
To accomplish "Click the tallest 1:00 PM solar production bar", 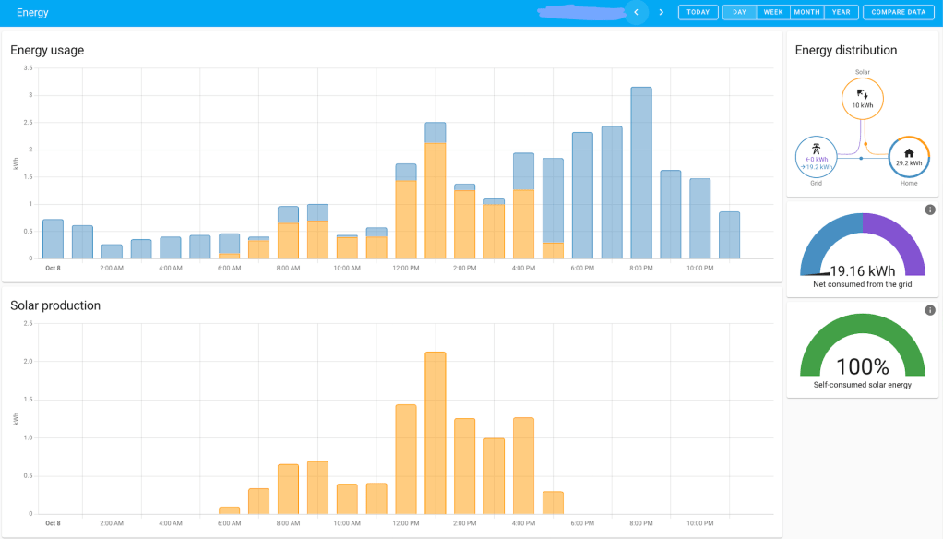I will click(436, 432).
